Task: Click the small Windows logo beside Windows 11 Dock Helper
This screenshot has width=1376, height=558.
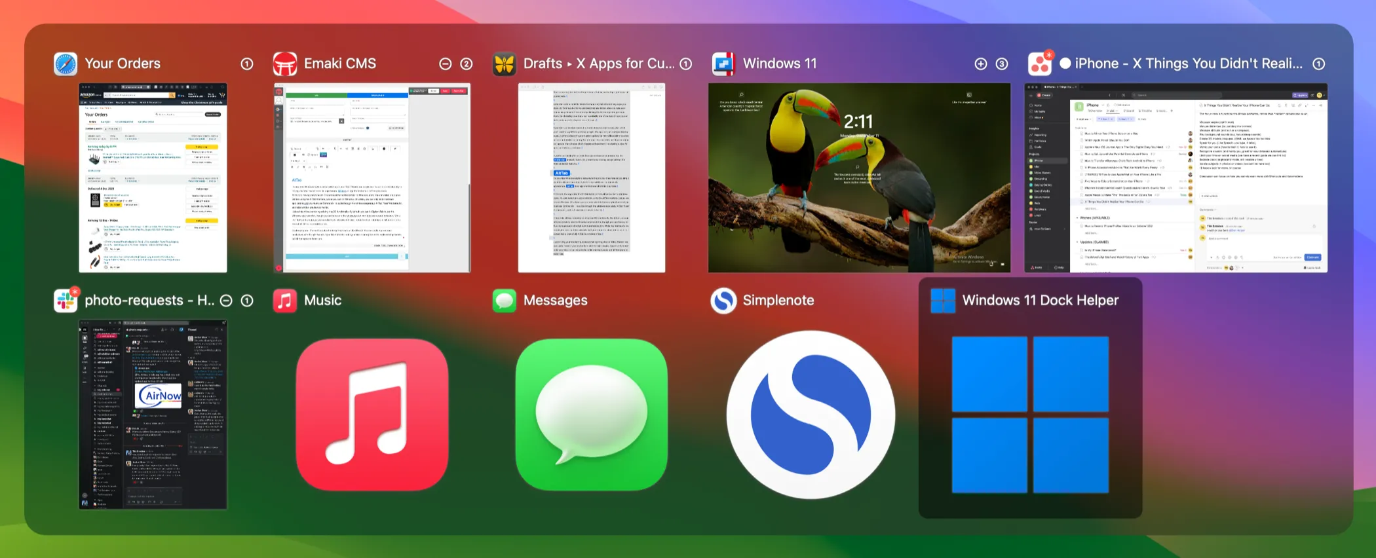Action: (943, 301)
